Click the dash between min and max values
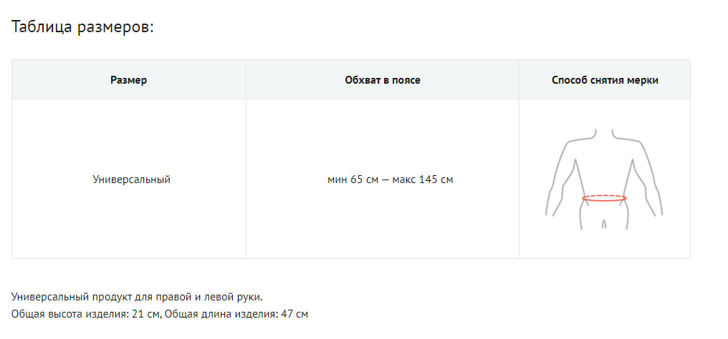 pyautogui.click(x=385, y=180)
